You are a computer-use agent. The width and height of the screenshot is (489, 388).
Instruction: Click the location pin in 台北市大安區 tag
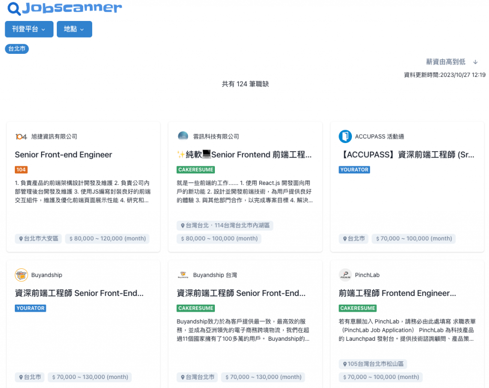(x=21, y=239)
